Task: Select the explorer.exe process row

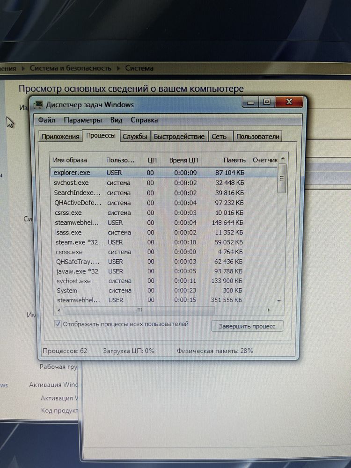Action: click(x=164, y=173)
